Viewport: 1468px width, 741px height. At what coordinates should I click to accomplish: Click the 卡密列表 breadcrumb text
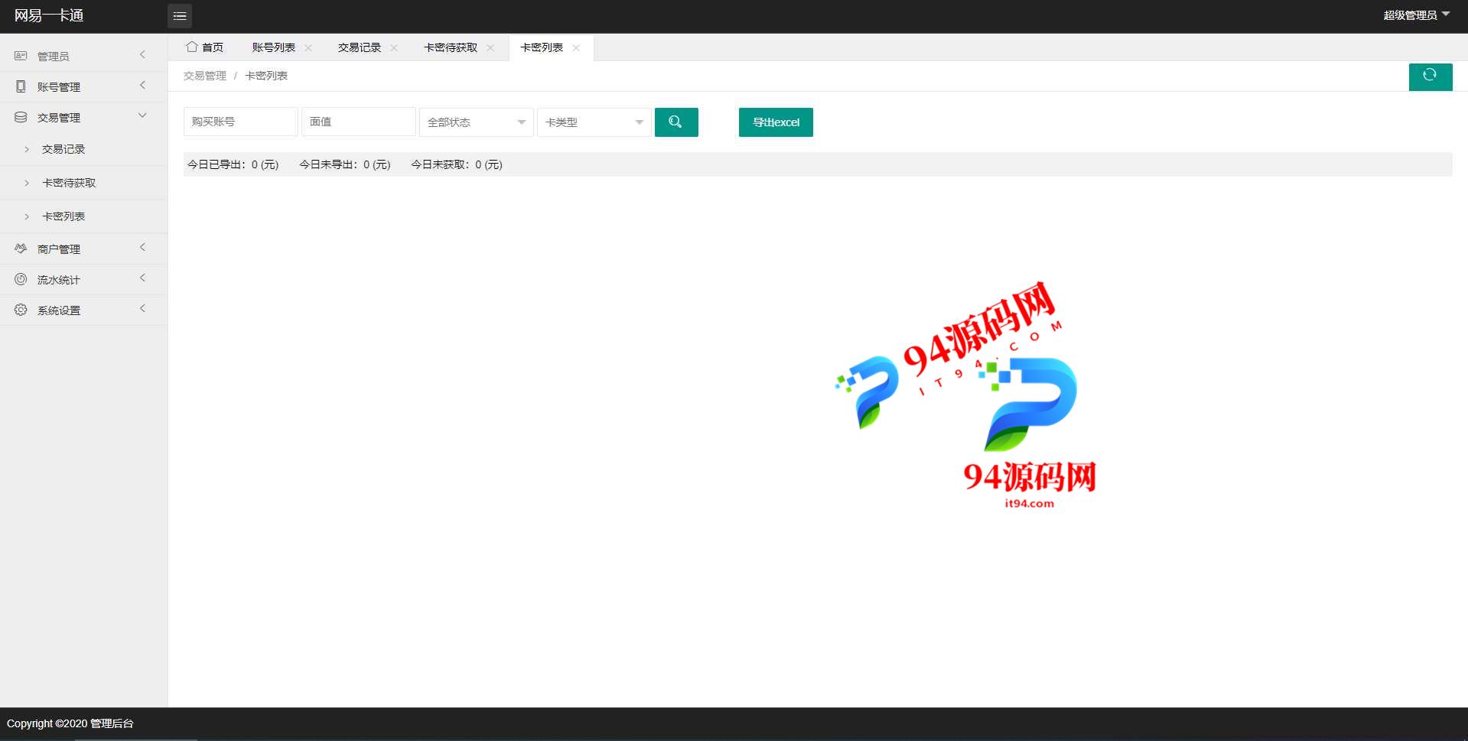pos(266,76)
